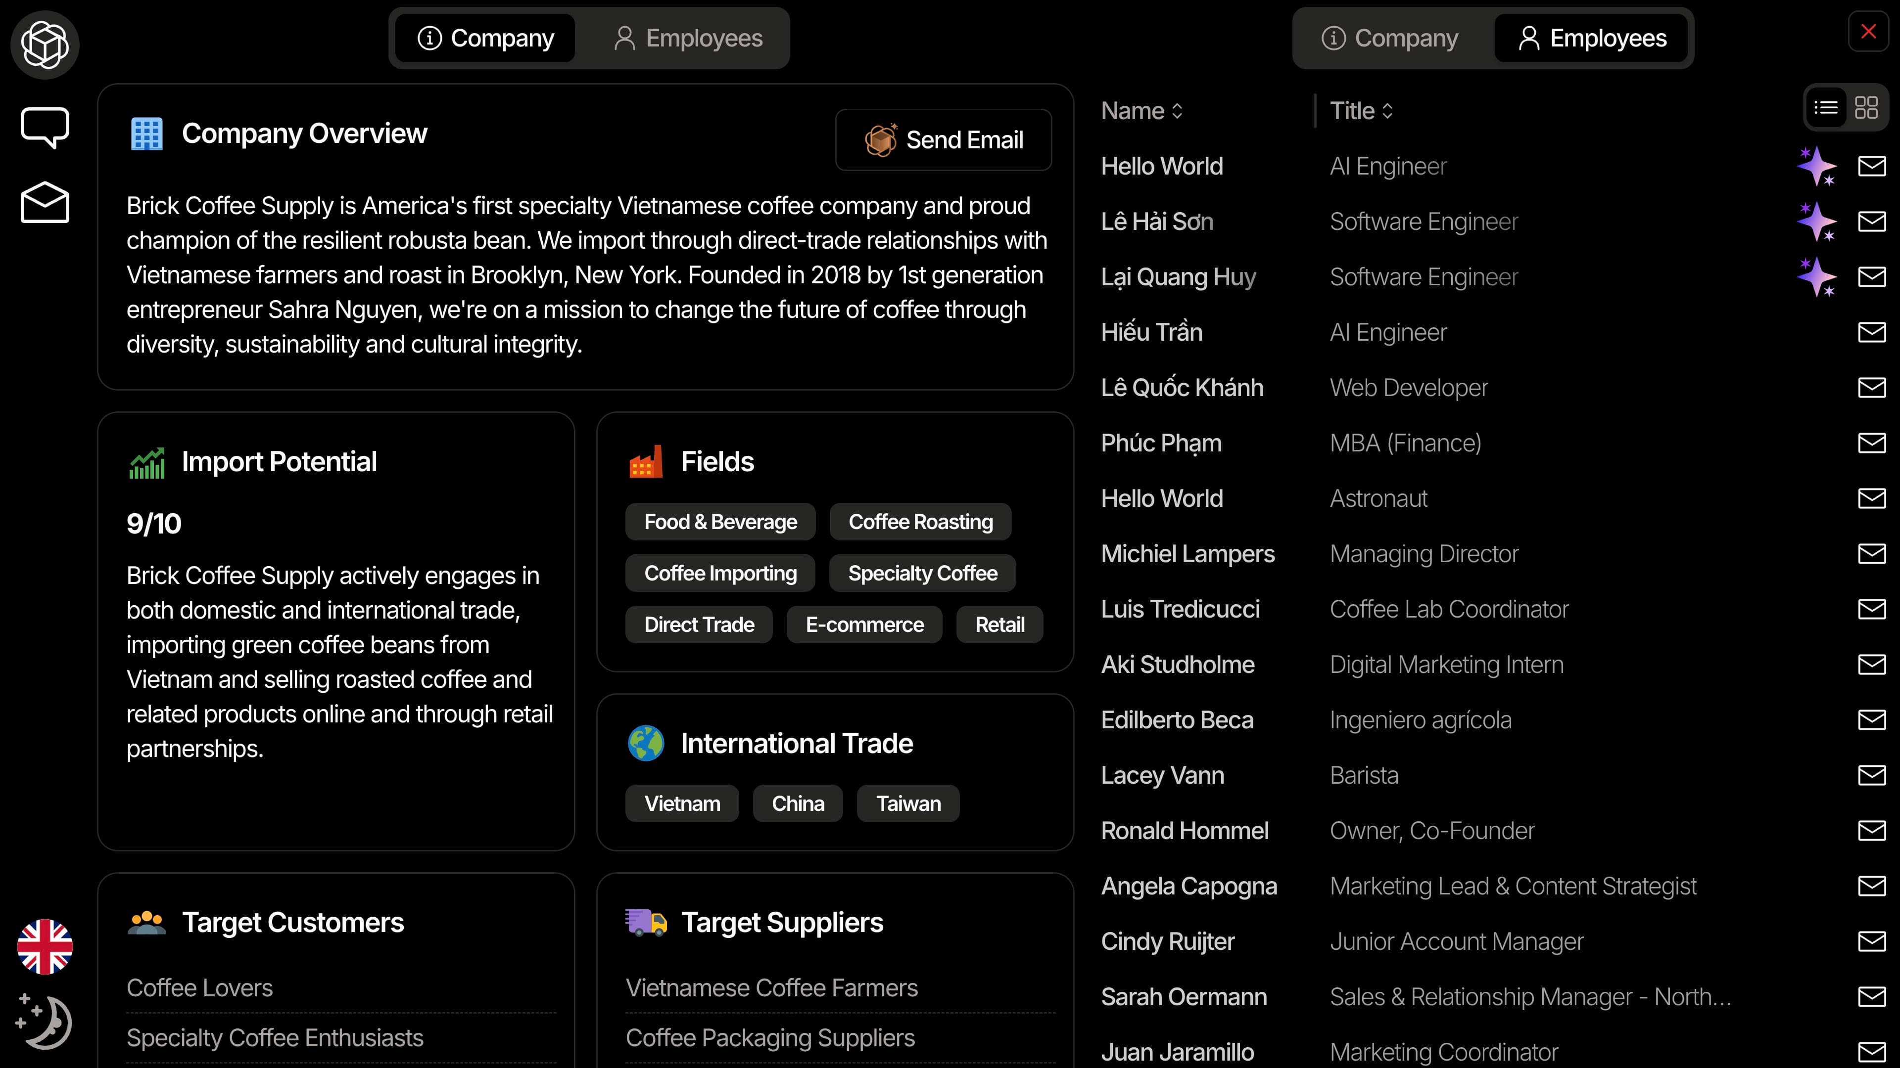Open the mail inbox icon in sidebar
Screen dimensions: 1900x1068
point(45,202)
